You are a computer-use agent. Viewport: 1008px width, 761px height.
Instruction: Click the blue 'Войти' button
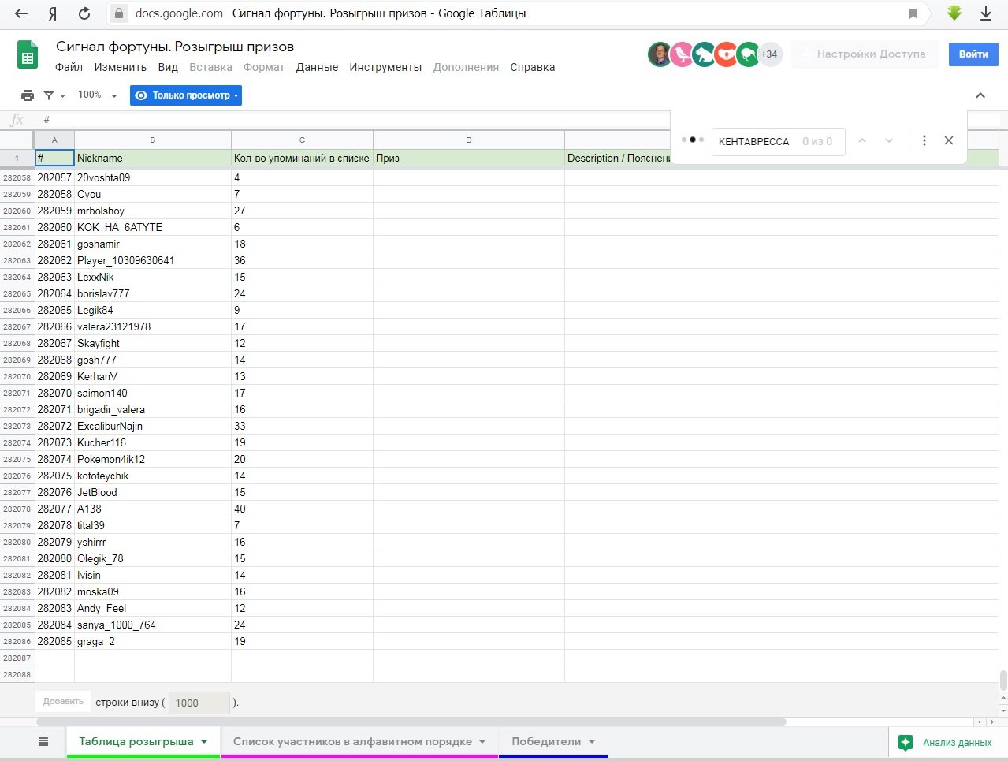coord(973,54)
